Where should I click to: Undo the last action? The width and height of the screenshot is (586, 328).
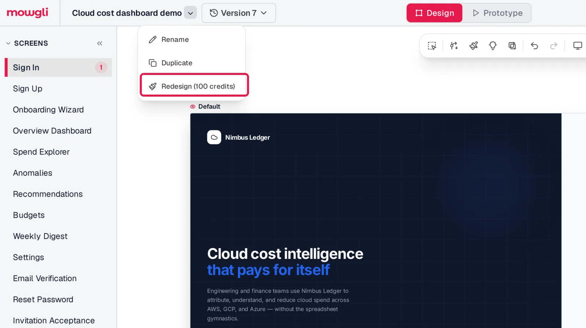[534, 46]
